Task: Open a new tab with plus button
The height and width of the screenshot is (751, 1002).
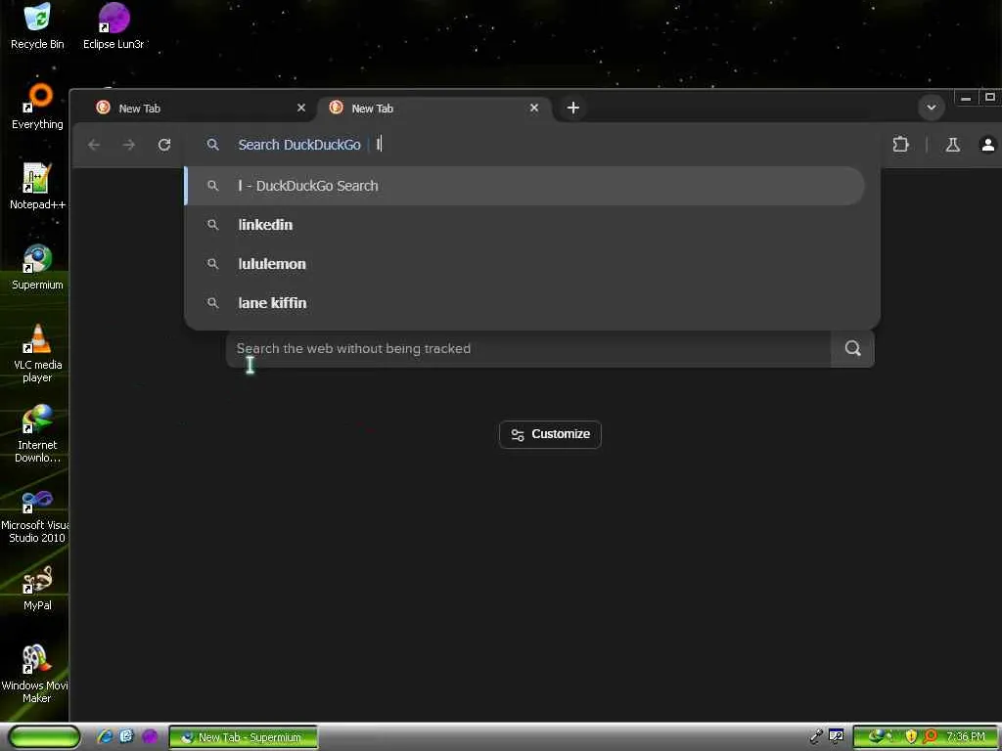Action: 573,108
